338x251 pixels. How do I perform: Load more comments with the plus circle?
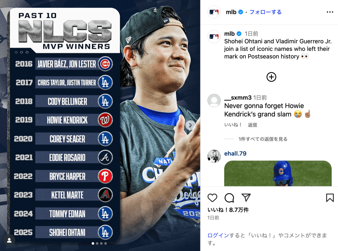pyautogui.click(x=271, y=77)
